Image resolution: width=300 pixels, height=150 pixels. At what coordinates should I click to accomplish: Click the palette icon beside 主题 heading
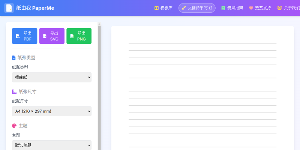pos(14,126)
